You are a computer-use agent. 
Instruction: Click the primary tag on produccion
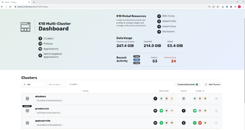(x=27, y=106)
